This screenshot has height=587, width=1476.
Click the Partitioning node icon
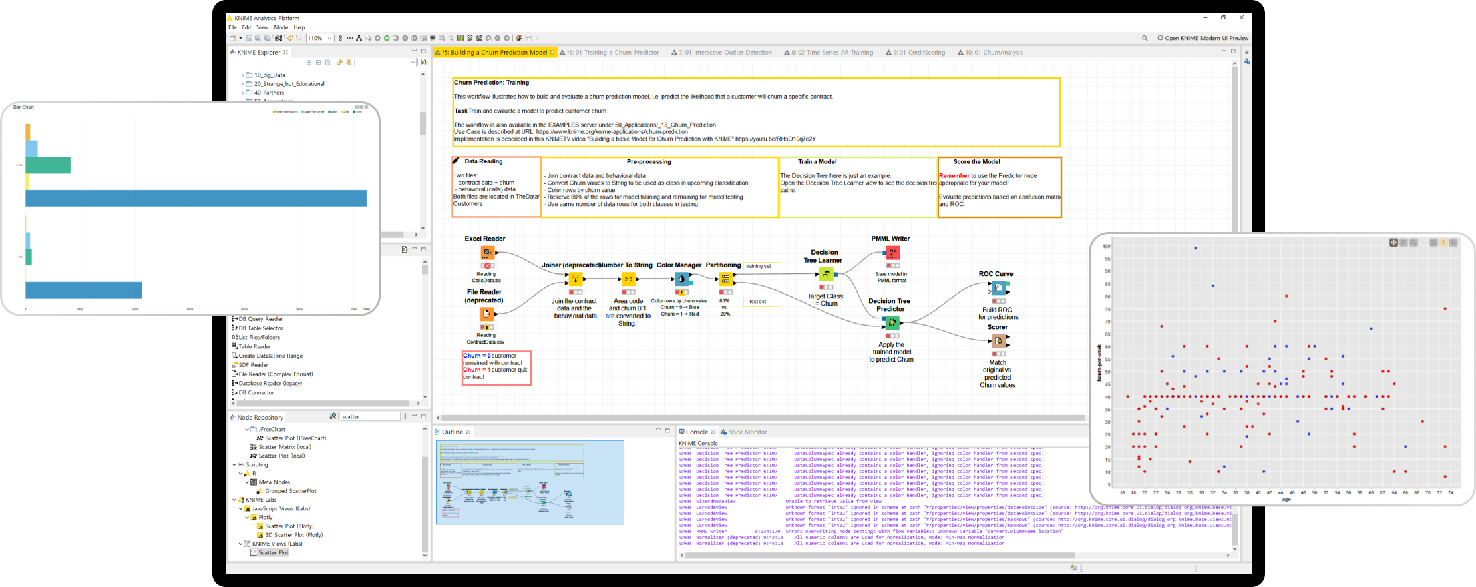pos(725,279)
